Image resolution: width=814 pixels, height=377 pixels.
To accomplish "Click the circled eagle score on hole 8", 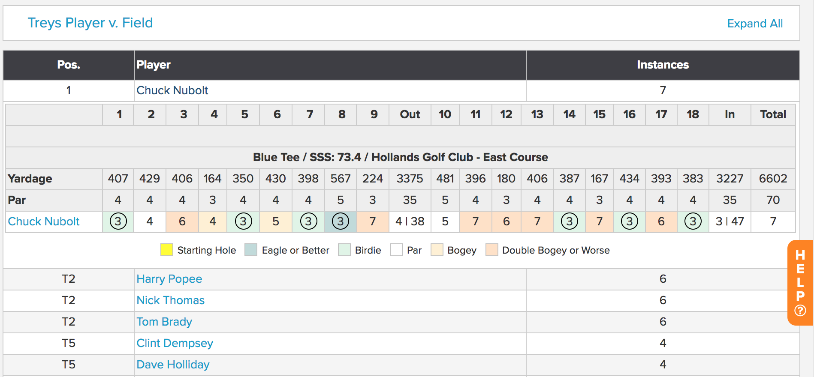I will [x=341, y=221].
